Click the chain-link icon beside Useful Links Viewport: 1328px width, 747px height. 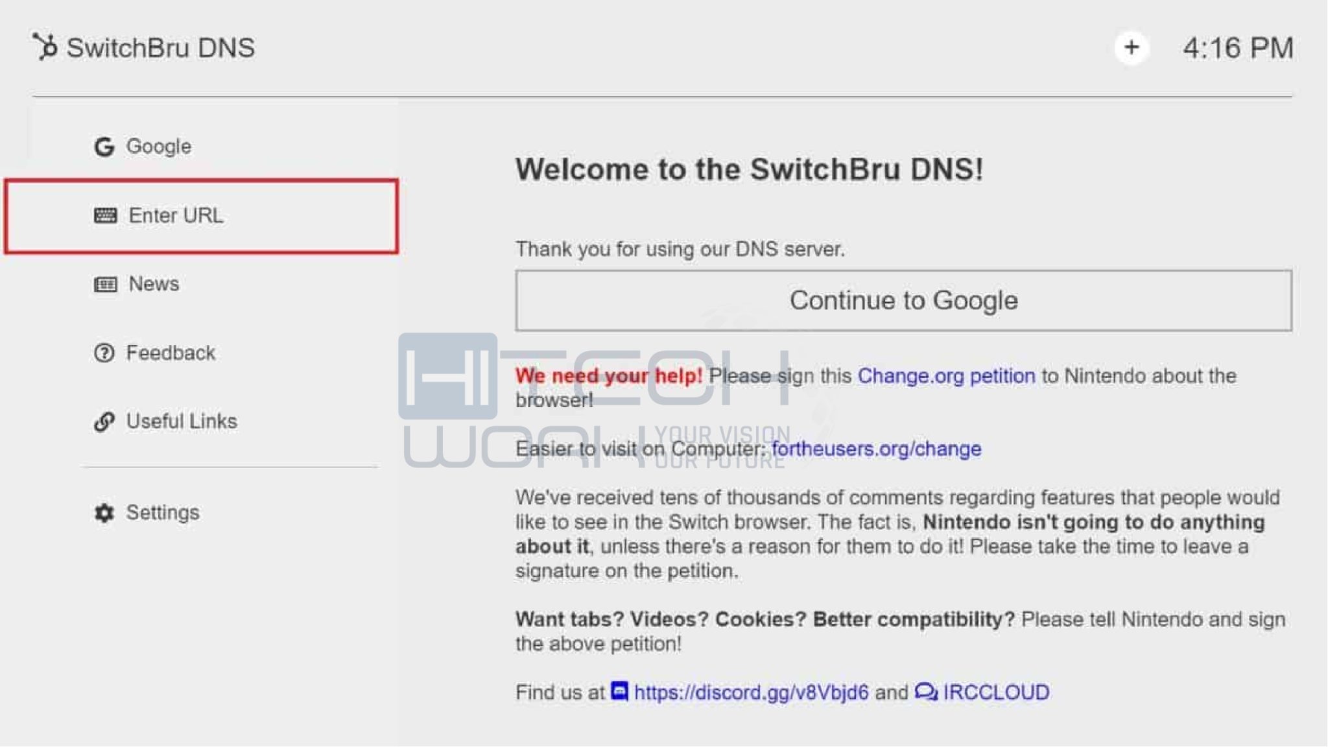tap(104, 421)
